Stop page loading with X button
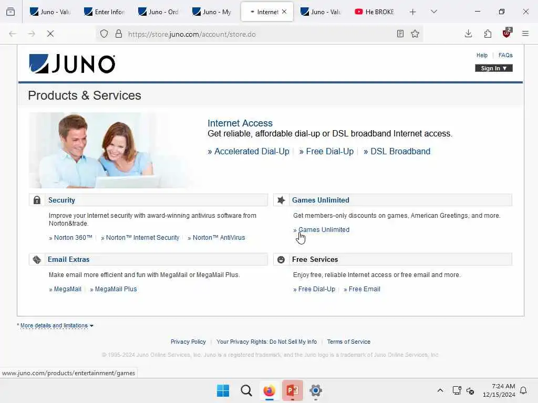 50,34
